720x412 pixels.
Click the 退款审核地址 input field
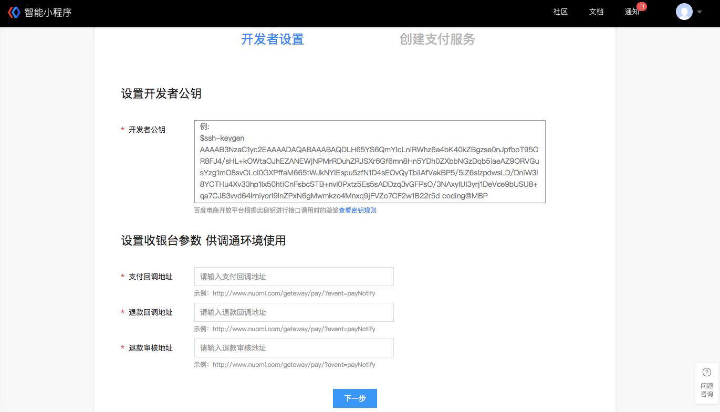294,348
